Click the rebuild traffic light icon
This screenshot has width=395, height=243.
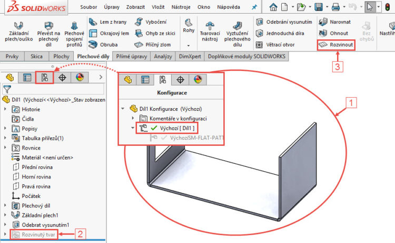click(x=388, y=7)
